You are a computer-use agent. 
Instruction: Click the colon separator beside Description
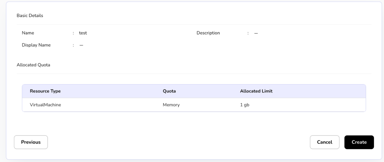click(248, 33)
